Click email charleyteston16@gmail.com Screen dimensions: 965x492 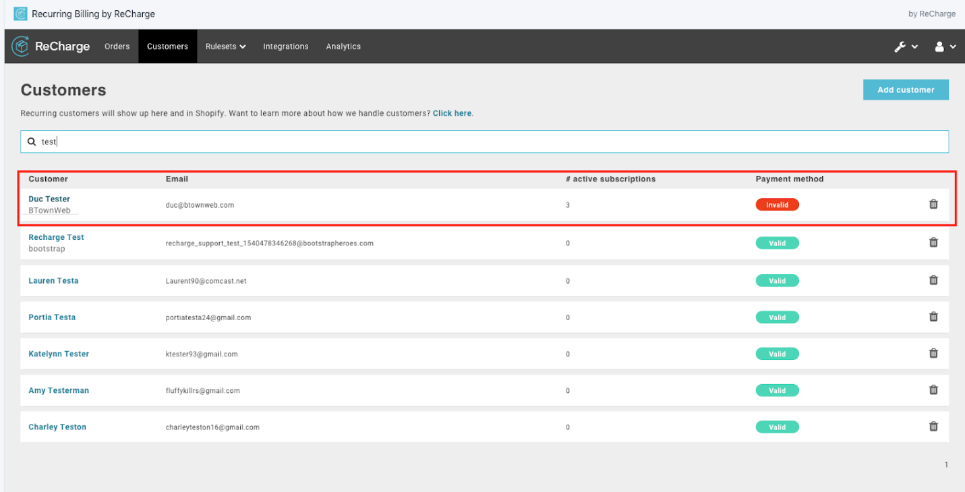[212, 427]
